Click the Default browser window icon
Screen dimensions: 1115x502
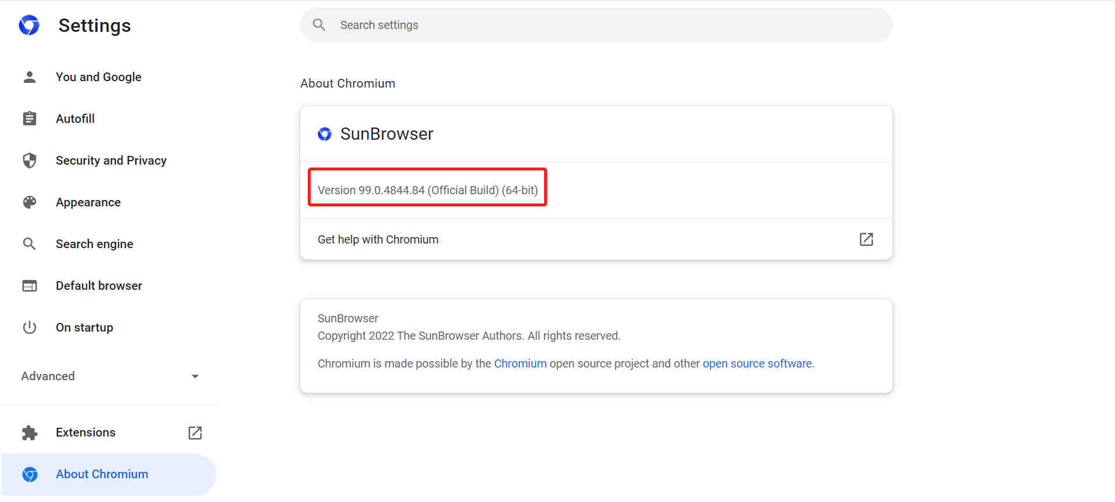(x=30, y=286)
